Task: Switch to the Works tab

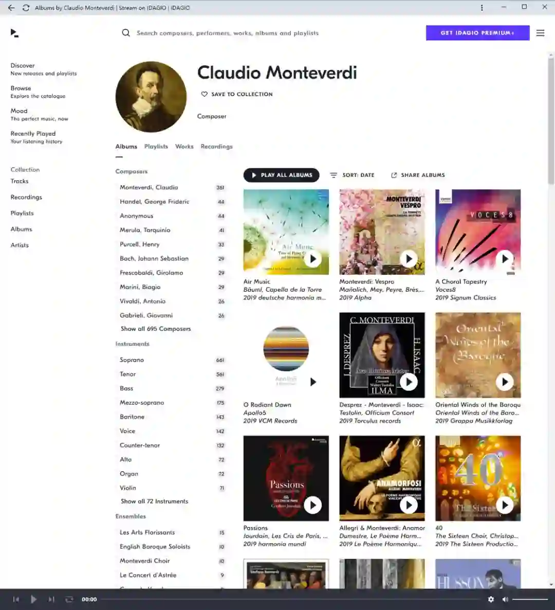Action: pos(184,146)
